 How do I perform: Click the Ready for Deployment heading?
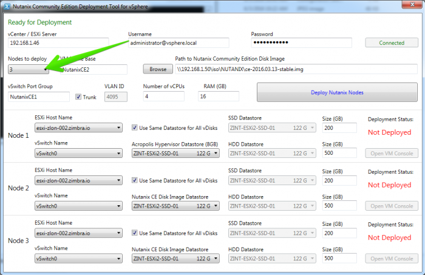tap(40, 22)
